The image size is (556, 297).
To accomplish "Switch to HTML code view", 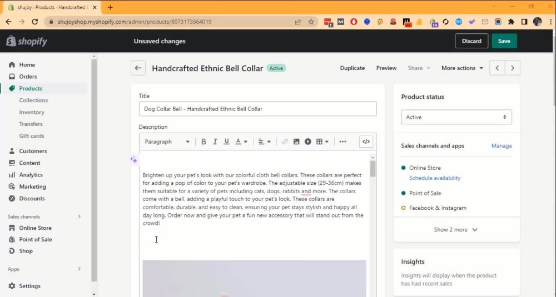I will [x=366, y=142].
